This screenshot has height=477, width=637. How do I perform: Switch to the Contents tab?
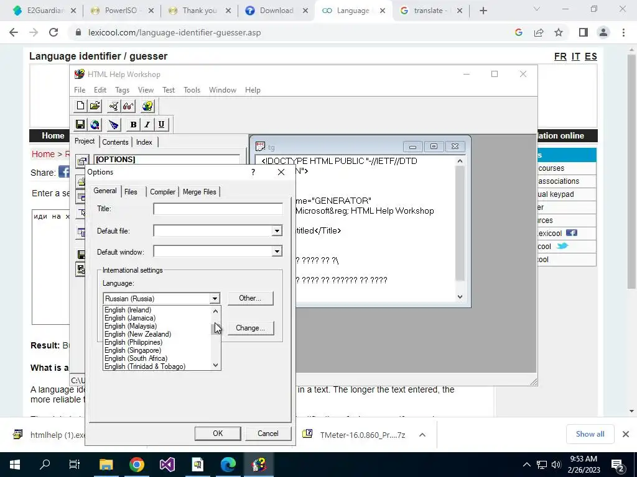tap(115, 142)
